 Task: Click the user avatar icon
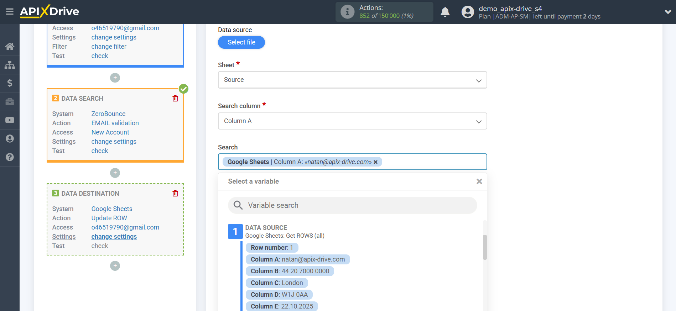(468, 12)
